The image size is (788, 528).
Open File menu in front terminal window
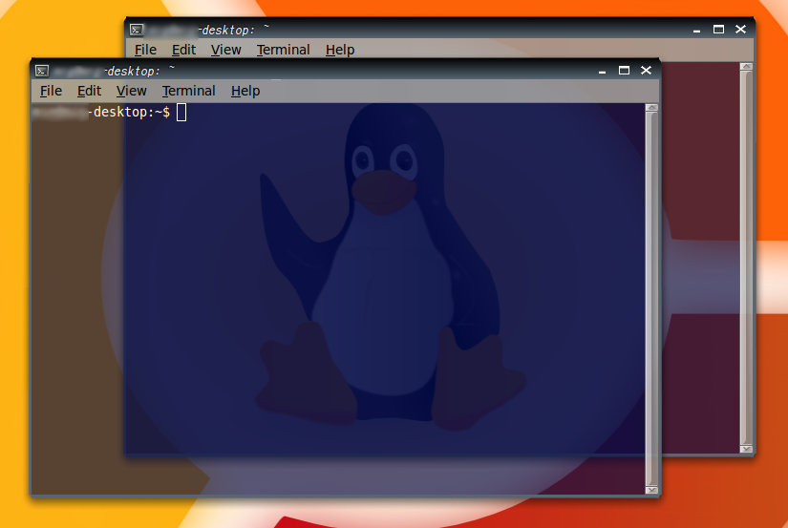(51, 91)
